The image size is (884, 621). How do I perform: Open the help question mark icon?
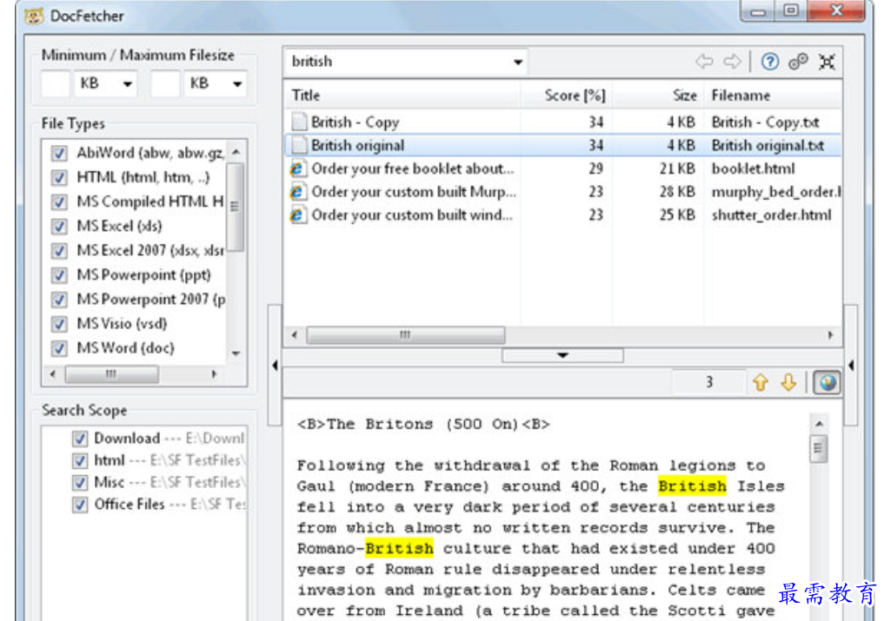point(770,62)
